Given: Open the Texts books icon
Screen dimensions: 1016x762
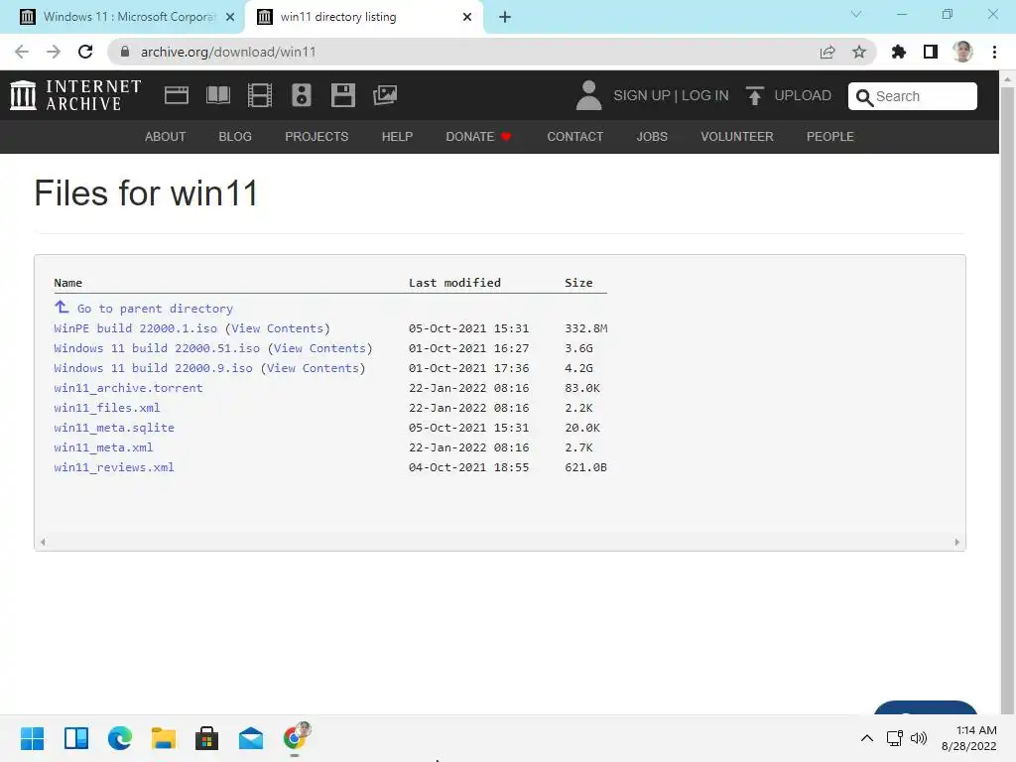Looking at the screenshot, I should tap(217, 95).
